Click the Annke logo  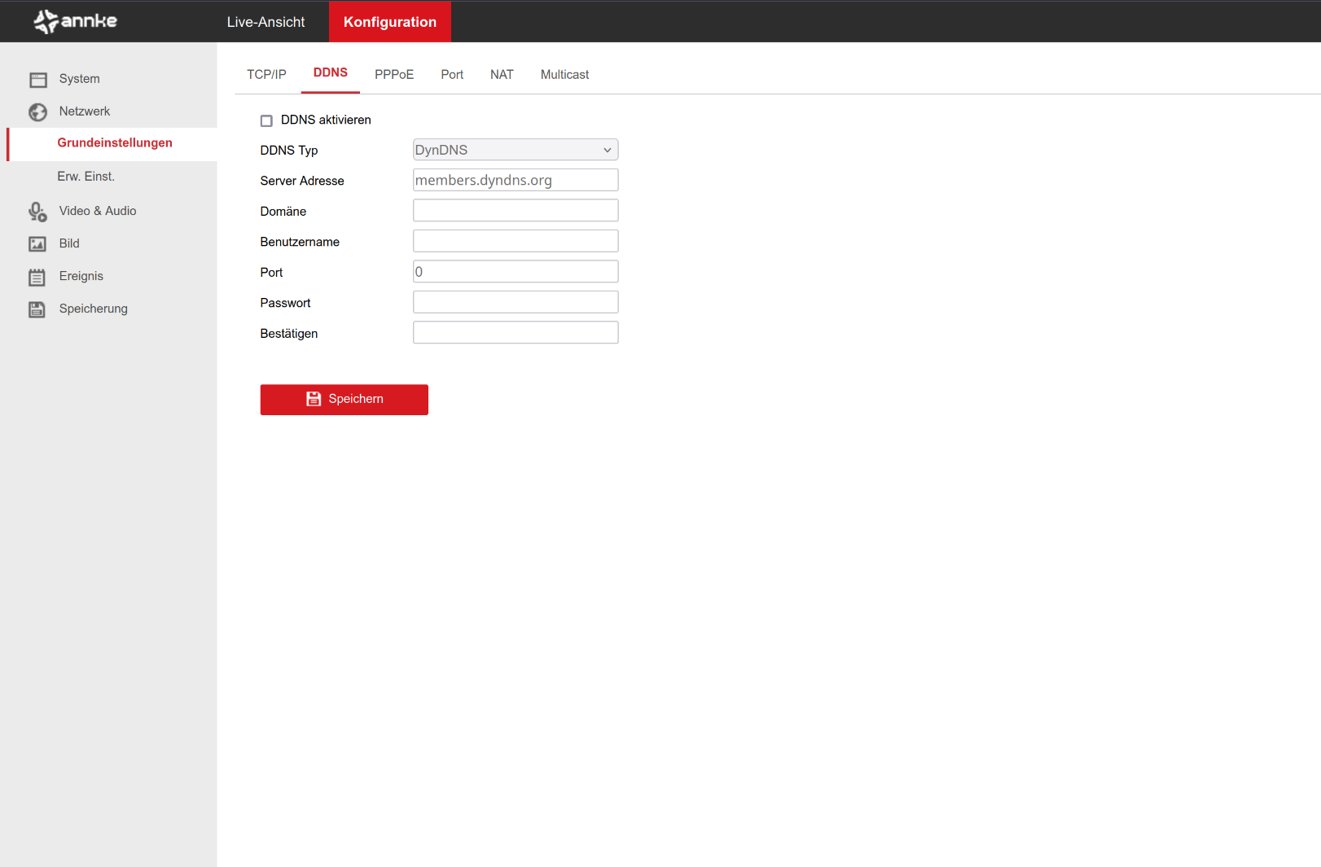click(76, 21)
